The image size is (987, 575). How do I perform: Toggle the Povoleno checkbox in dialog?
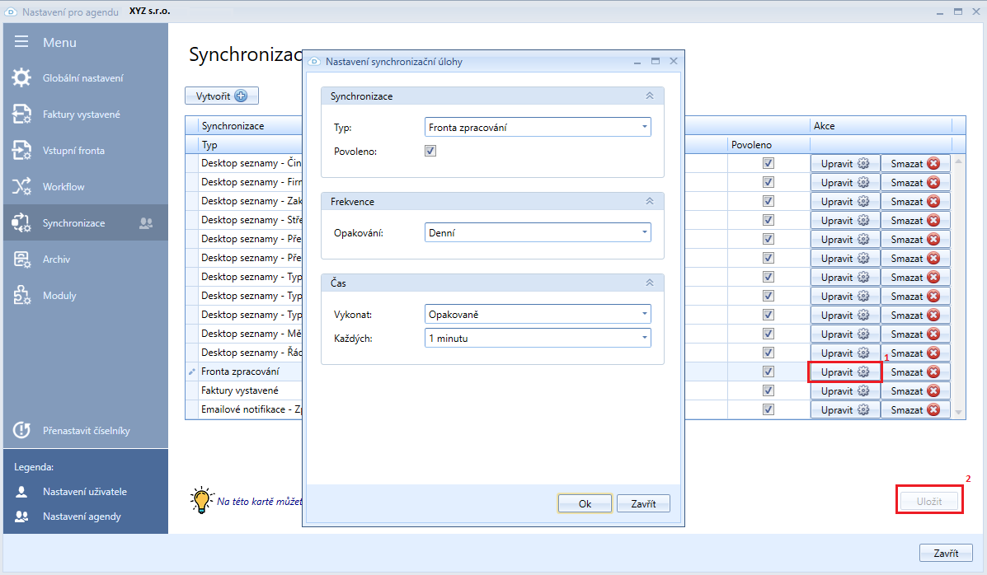430,151
